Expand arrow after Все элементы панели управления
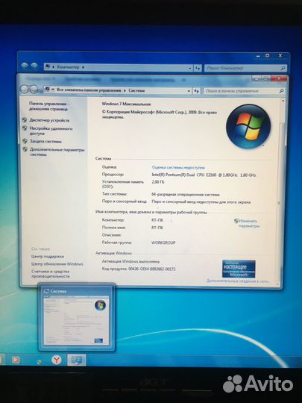This screenshot has height=403, width=302. pyautogui.click(x=125, y=90)
